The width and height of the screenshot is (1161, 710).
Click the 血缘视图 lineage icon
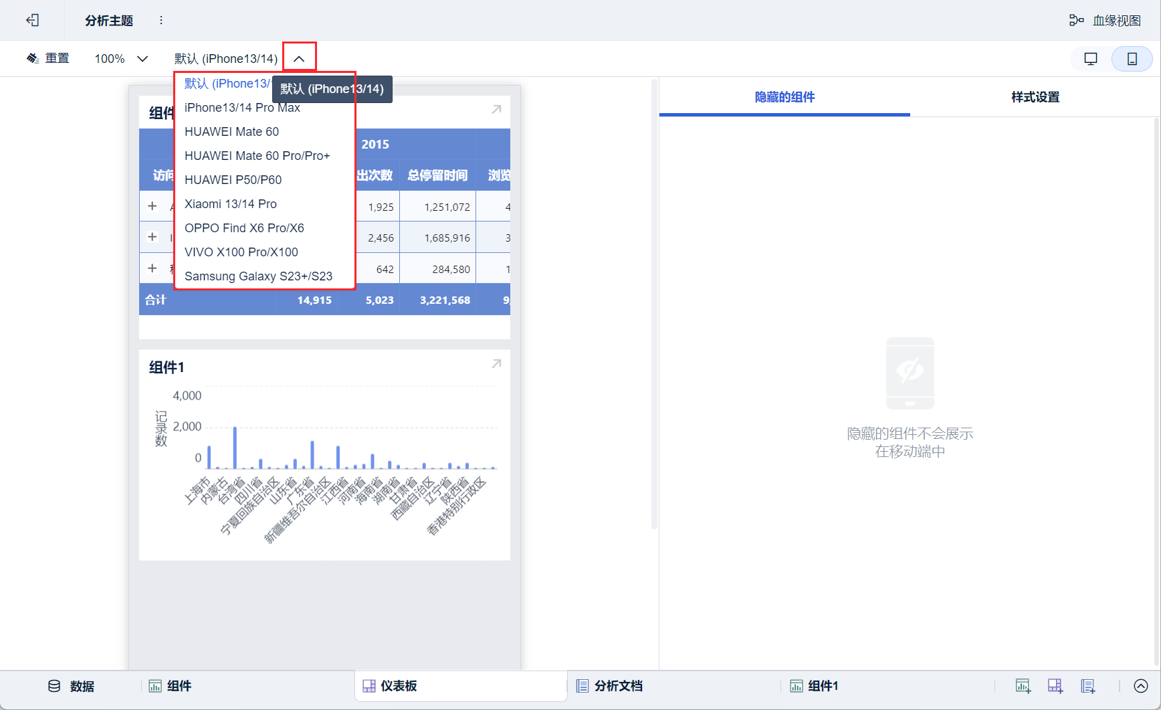point(1076,20)
